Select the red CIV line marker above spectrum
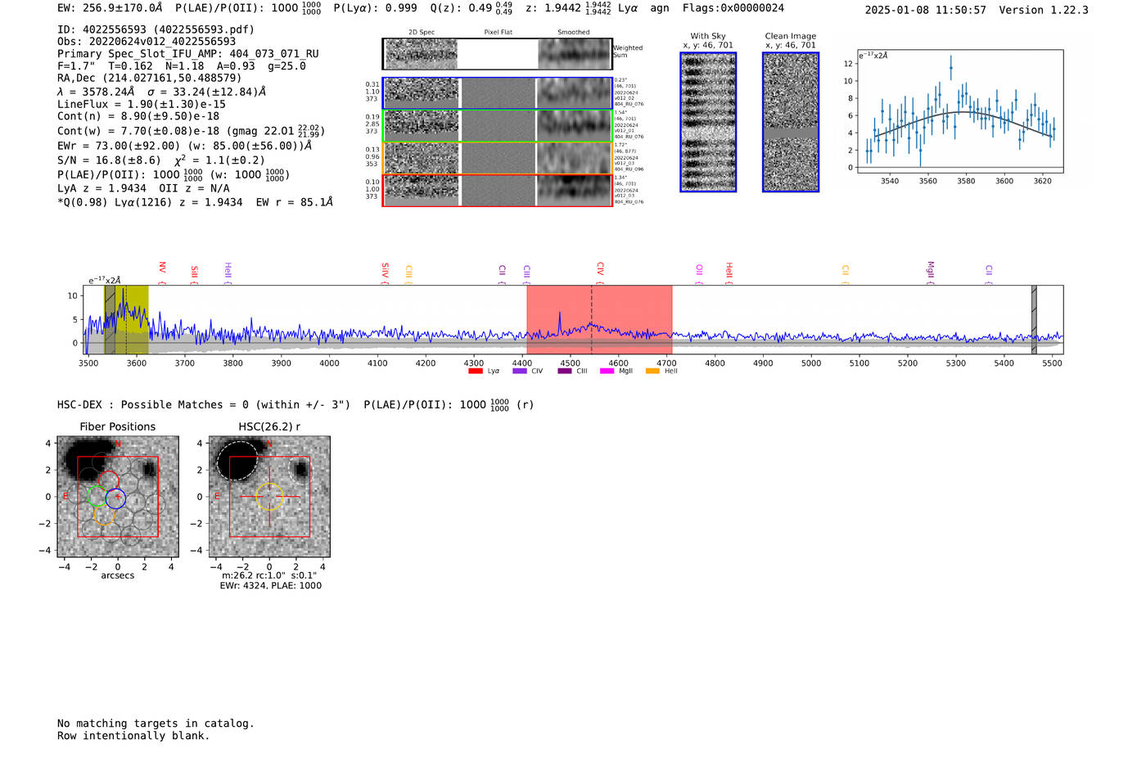1146x780 pixels. tap(600, 273)
